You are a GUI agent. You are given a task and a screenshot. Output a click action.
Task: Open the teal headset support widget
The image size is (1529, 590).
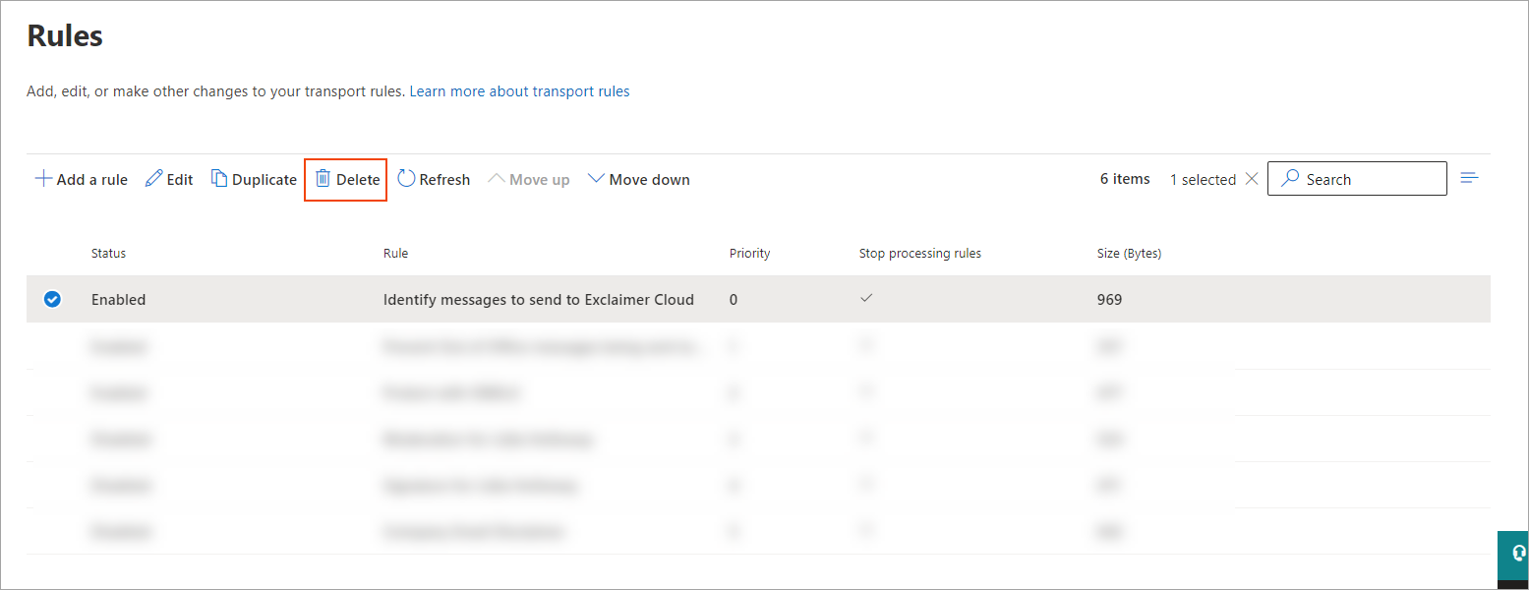click(1515, 554)
